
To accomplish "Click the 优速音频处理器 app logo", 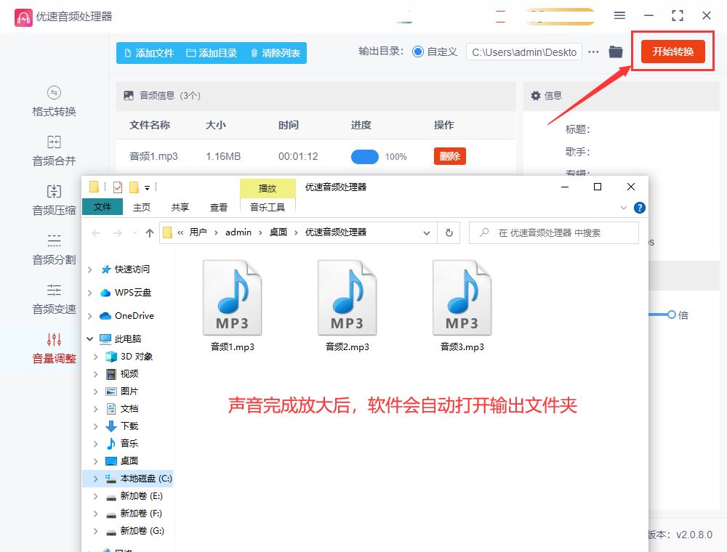I will (x=23, y=17).
